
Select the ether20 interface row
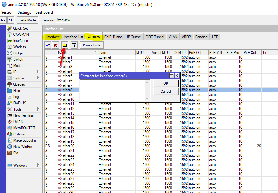pos(69,146)
